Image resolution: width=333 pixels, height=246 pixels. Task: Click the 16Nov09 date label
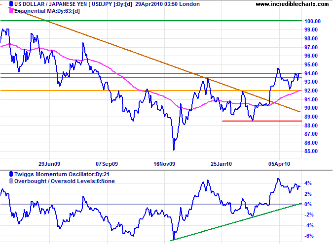(x=164, y=164)
